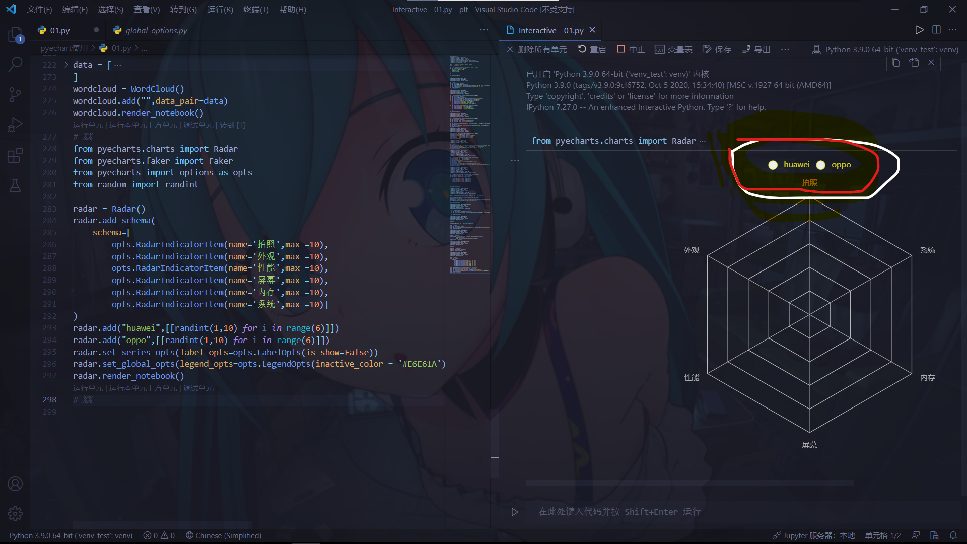Focus the interactive code input field
This screenshot has height=544, width=967.
[x=745, y=512]
